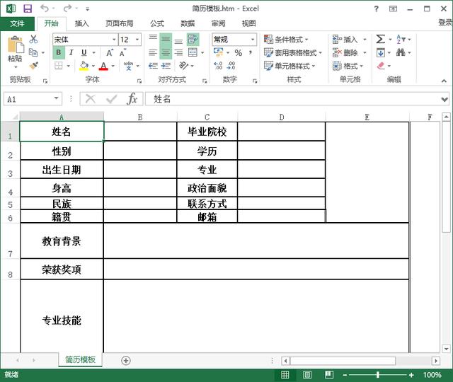Expand the formula bar chevron
This screenshot has width=453, height=382.
pos(445,100)
